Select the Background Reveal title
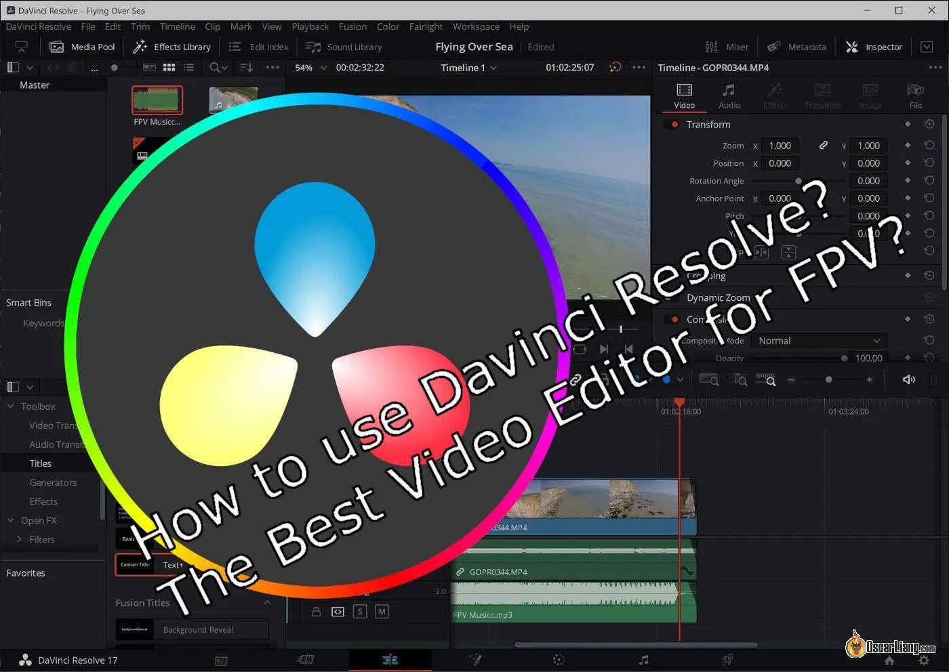Viewport: 949px width, 672px height. tap(193, 629)
